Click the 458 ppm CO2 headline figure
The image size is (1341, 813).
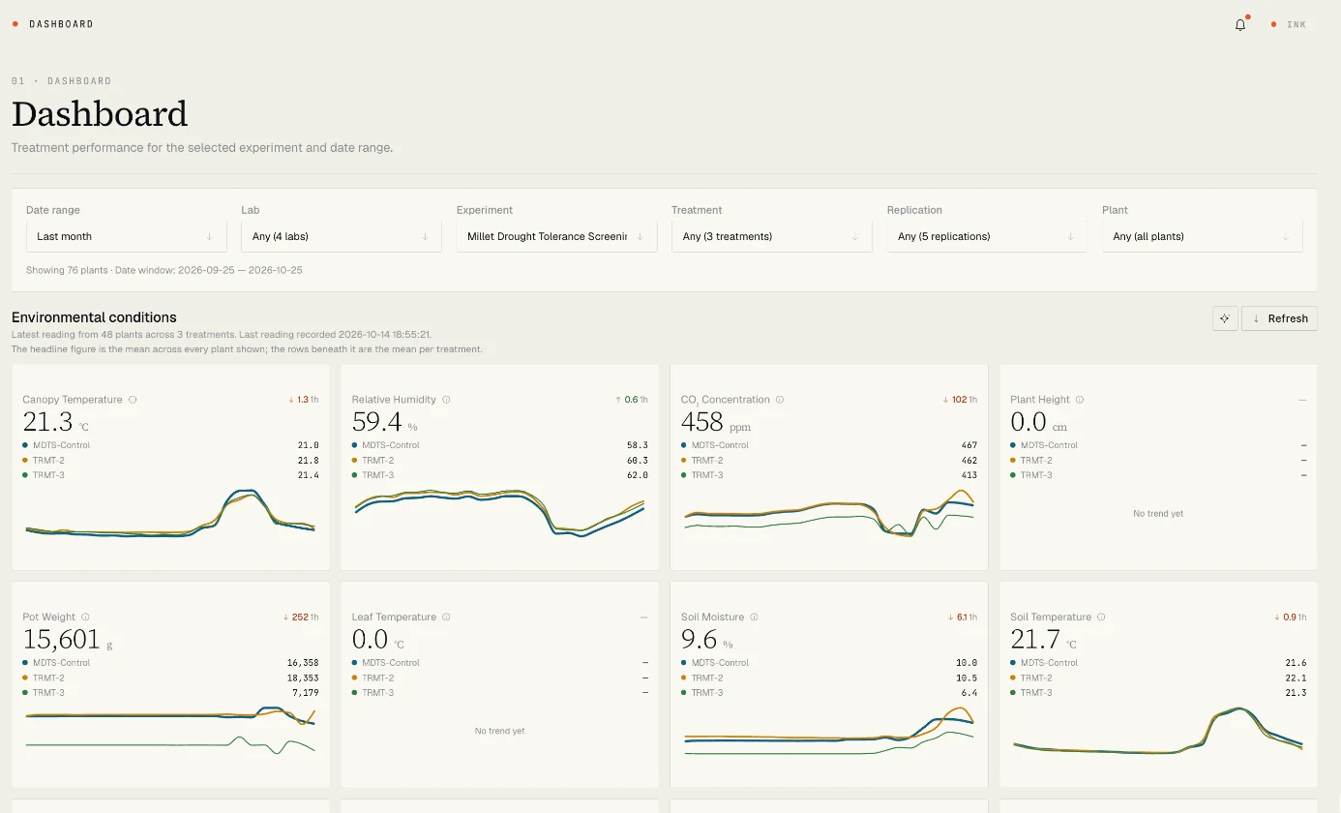(716, 422)
